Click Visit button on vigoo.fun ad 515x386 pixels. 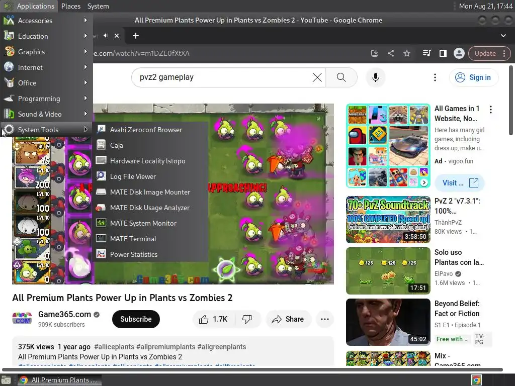pos(459,183)
